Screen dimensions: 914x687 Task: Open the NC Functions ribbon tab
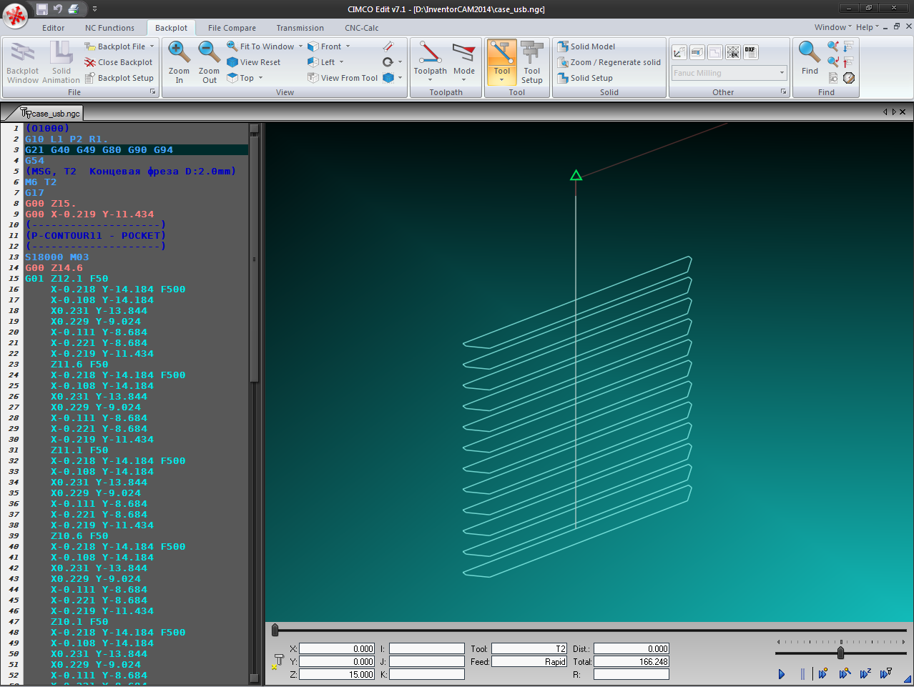tap(109, 28)
